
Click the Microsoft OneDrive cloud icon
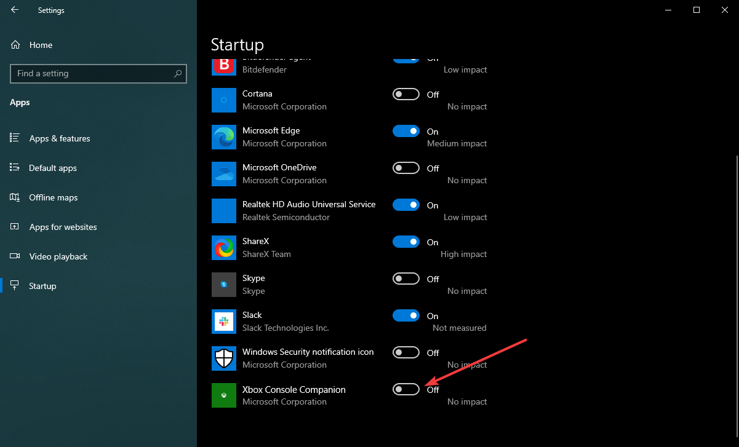[224, 174]
